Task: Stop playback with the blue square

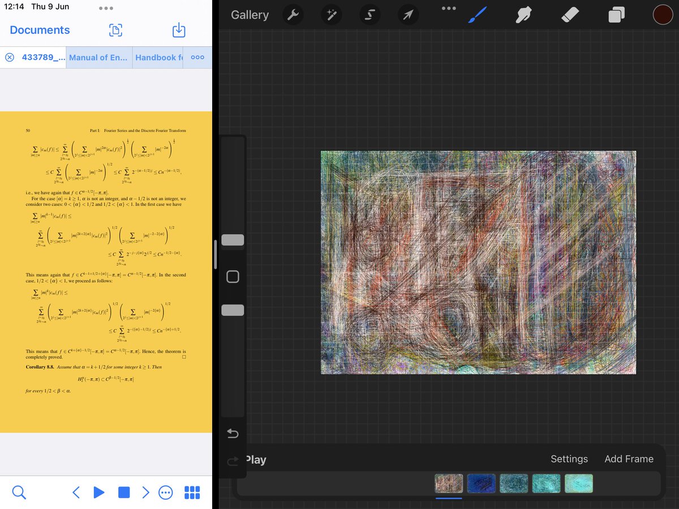Action: point(123,493)
